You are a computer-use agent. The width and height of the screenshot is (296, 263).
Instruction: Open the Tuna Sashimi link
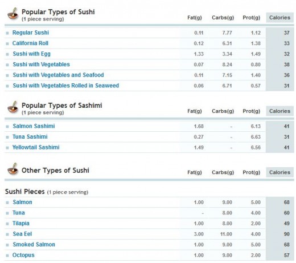point(30,136)
